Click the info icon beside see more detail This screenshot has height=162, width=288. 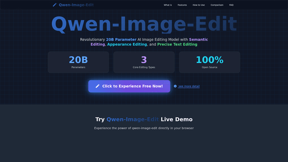(175, 86)
